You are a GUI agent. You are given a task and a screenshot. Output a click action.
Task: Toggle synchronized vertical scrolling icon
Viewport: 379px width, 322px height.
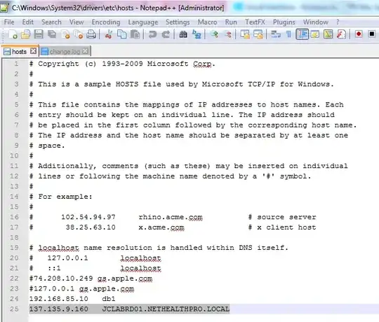click(x=245, y=34)
